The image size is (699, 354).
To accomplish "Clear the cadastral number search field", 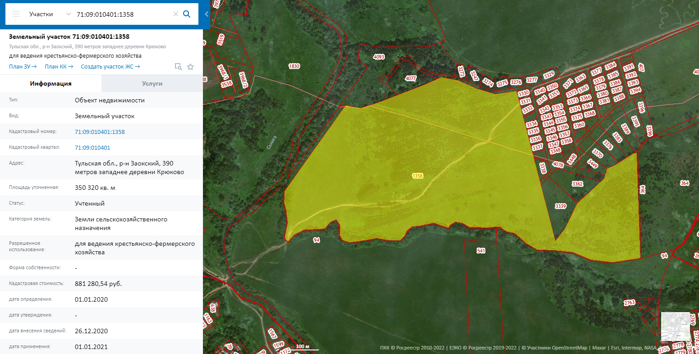I will tap(176, 14).
